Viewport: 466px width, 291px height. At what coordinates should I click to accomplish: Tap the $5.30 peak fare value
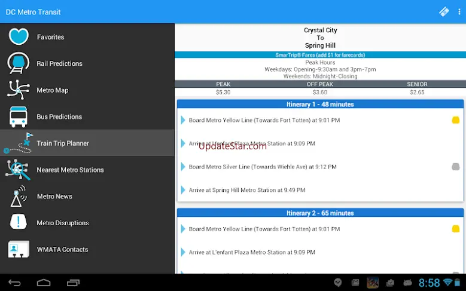coord(223,92)
